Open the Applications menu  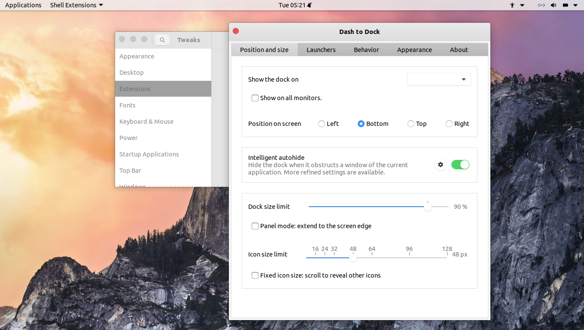click(x=23, y=5)
